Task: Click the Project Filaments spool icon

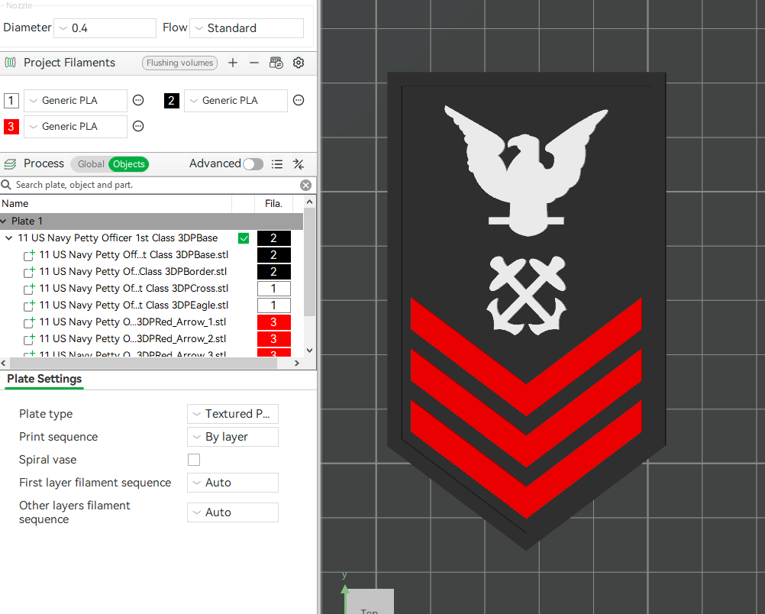Action: (x=11, y=62)
